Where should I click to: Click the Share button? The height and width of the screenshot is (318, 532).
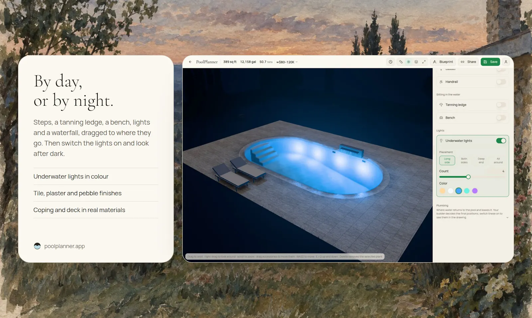point(468,62)
